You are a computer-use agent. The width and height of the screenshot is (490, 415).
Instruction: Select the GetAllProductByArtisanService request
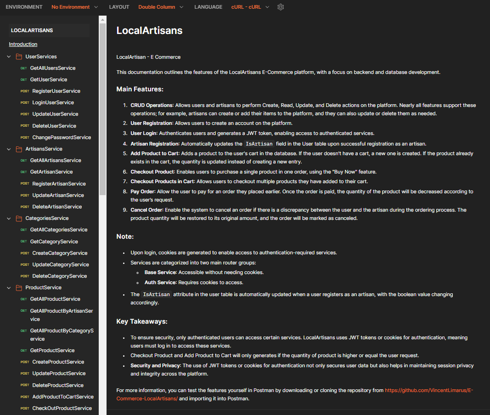coord(62,315)
